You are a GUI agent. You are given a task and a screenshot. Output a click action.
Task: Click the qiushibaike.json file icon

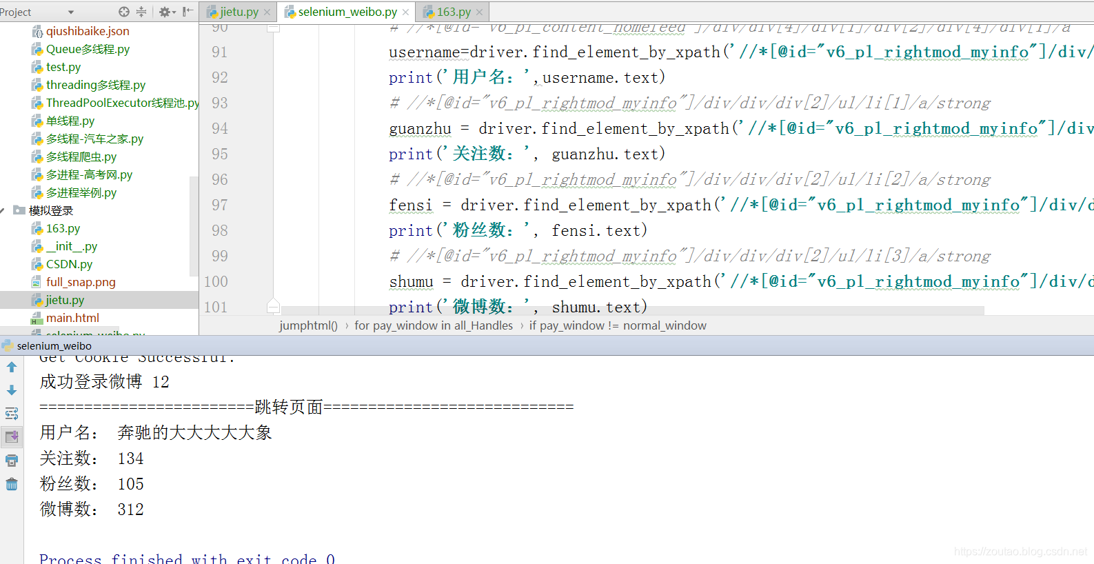[37, 31]
